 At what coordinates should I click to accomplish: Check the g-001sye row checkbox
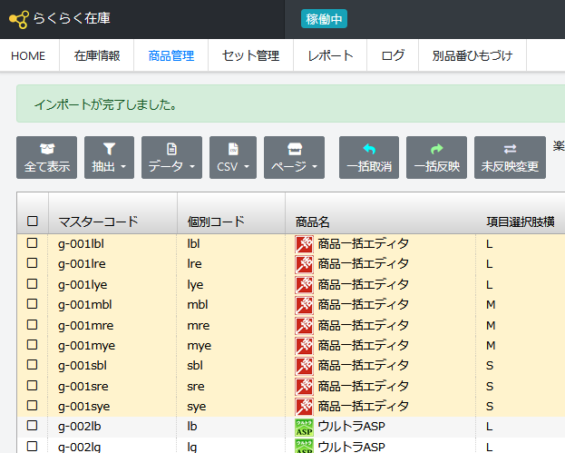click(x=33, y=406)
